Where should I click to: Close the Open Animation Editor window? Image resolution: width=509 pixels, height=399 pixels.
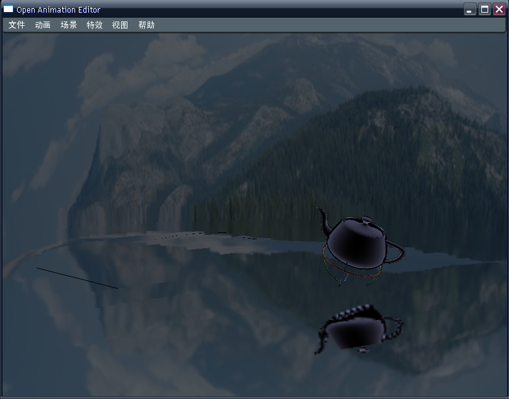[499, 9]
